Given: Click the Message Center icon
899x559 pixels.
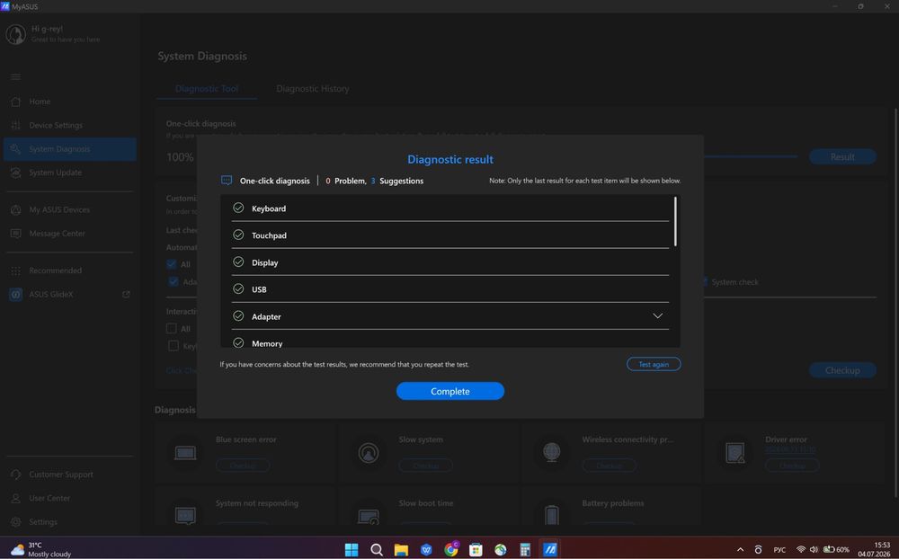Looking at the screenshot, I should 15,234.
